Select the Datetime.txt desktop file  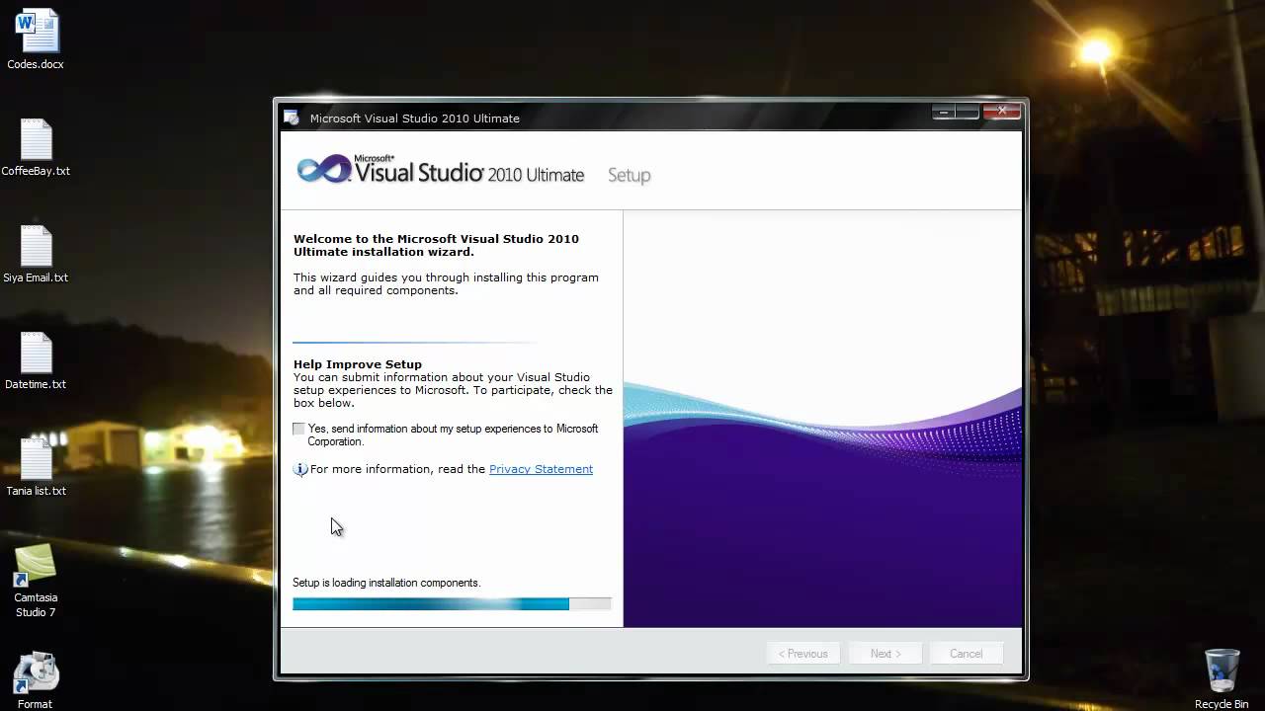pyautogui.click(x=37, y=353)
